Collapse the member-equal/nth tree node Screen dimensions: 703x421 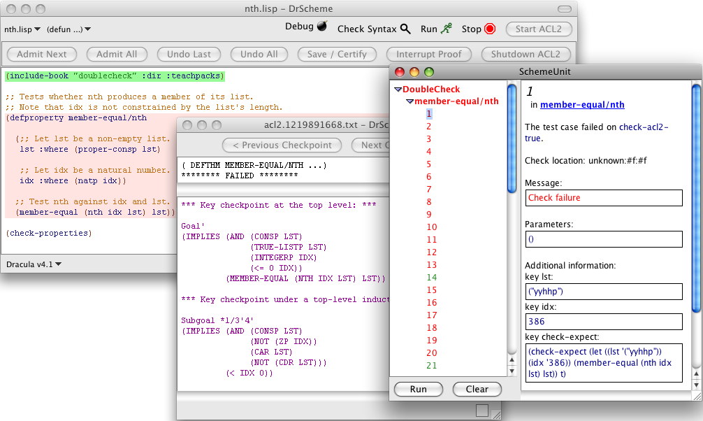coord(410,101)
